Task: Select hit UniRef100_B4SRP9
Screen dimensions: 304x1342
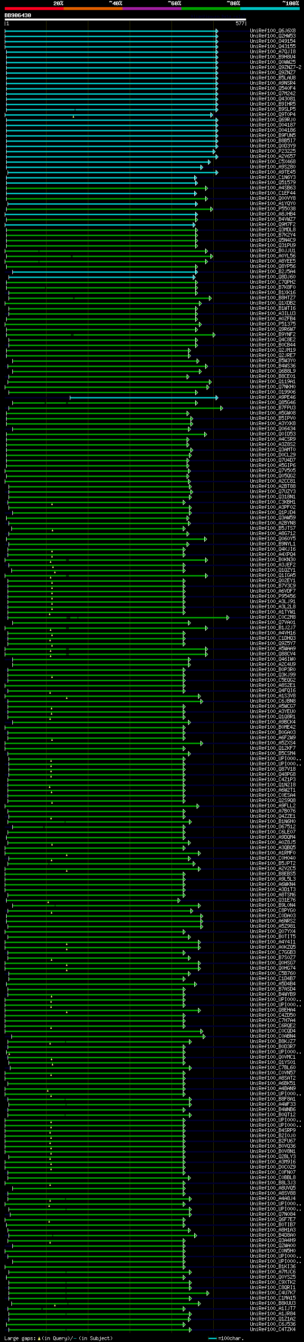Action: coord(273,1130)
